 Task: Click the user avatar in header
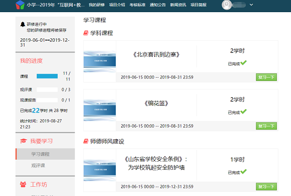227,5
